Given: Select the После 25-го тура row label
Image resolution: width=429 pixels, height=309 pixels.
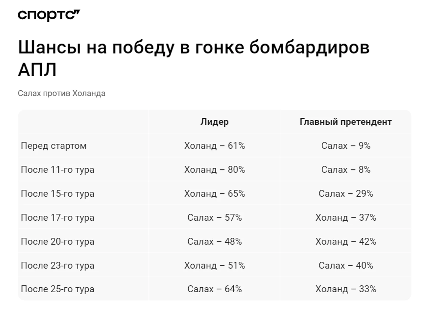Looking at the screenshot, I should (x=57, y=289).
